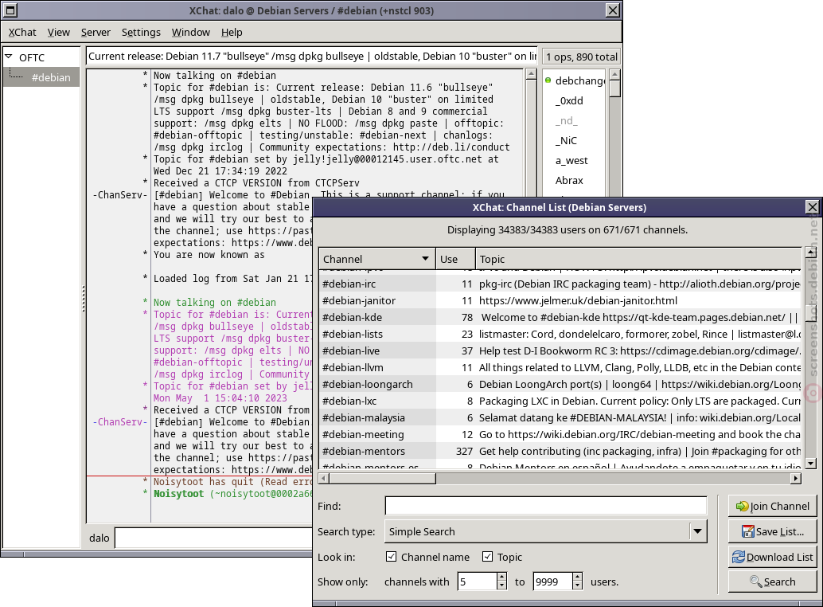Screen dimensions: 823x607
Task: Select #debian-kde row in channel list
Action: 560,318
